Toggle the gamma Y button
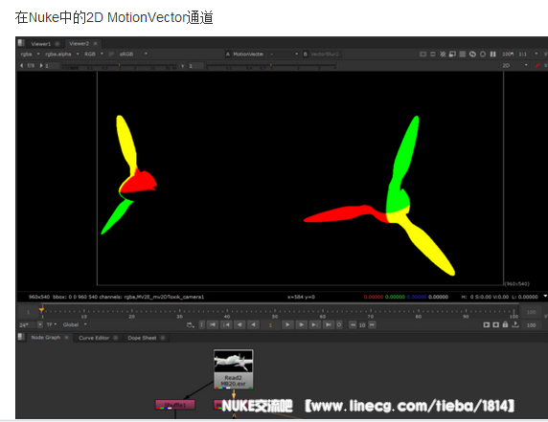The image size is (548, 422). tap(182, 66)
